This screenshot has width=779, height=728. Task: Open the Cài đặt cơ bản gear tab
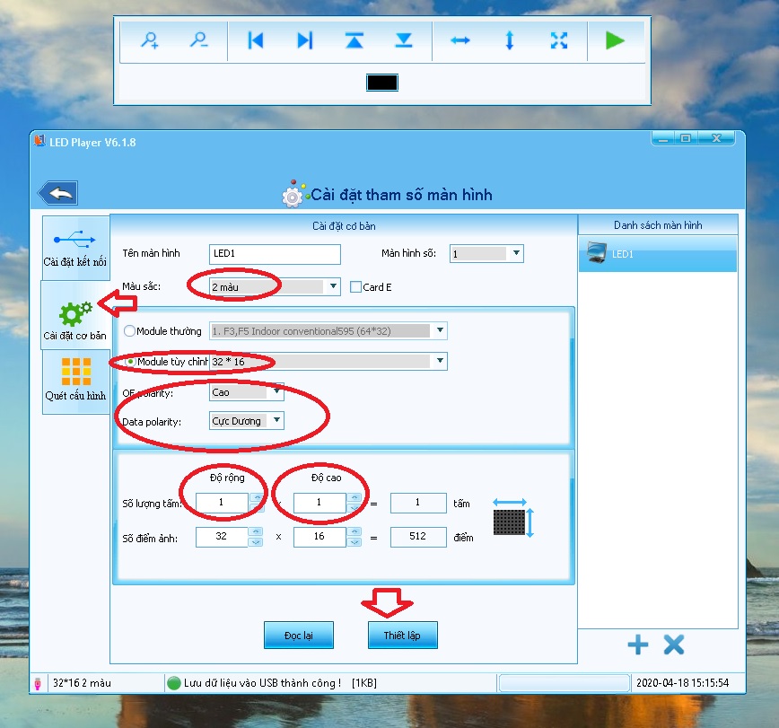pyautogui.click(x=75, y=316)
